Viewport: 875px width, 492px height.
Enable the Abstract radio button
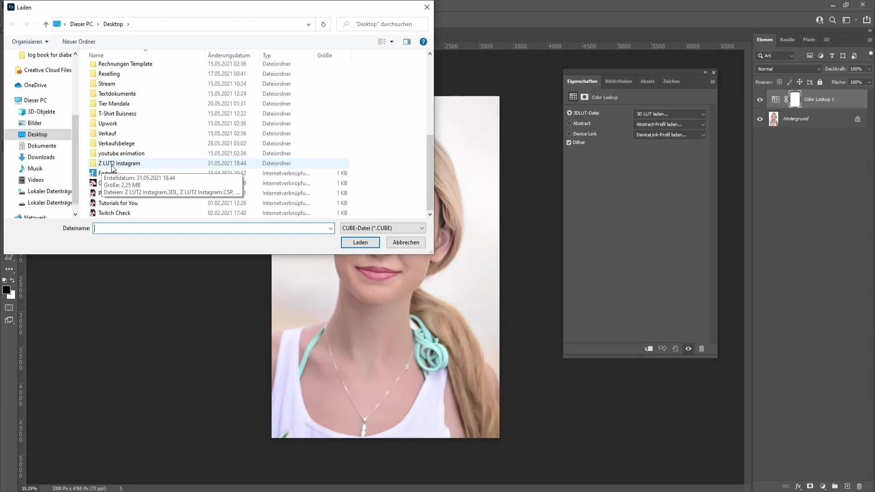point(569,123)
